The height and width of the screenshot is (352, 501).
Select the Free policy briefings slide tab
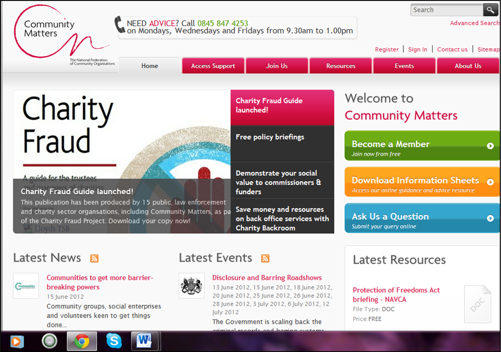pos(282,144)
